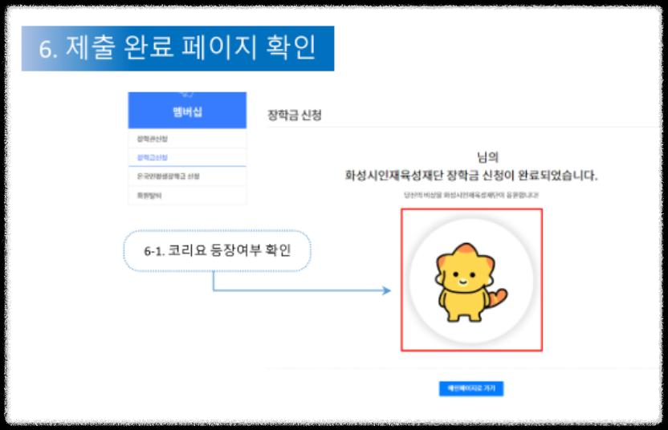Click the '6-1. 코리요 등장여부 확인' callout text
The width and height of the screenshot is (668, 430).
pos(218,250)
